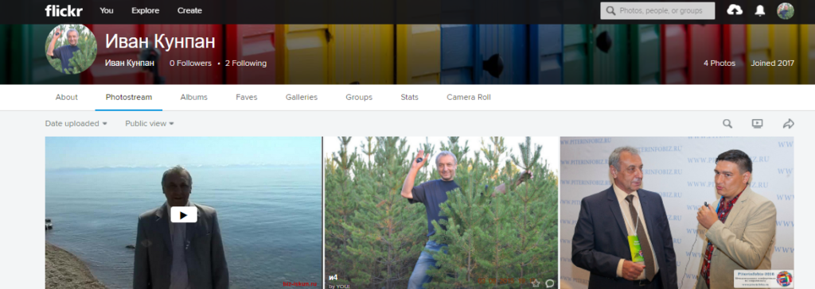The width and height of the screenshot is (815, 289).
Task: Click the small Иван Кунпан username
Action: coord(130,64)
